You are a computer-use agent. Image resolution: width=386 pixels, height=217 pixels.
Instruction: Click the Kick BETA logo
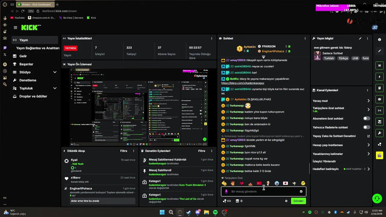[31, 27]
